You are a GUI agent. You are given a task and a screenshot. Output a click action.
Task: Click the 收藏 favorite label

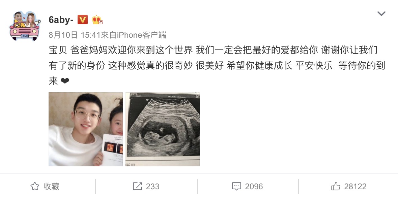click(x=51, y=187)
